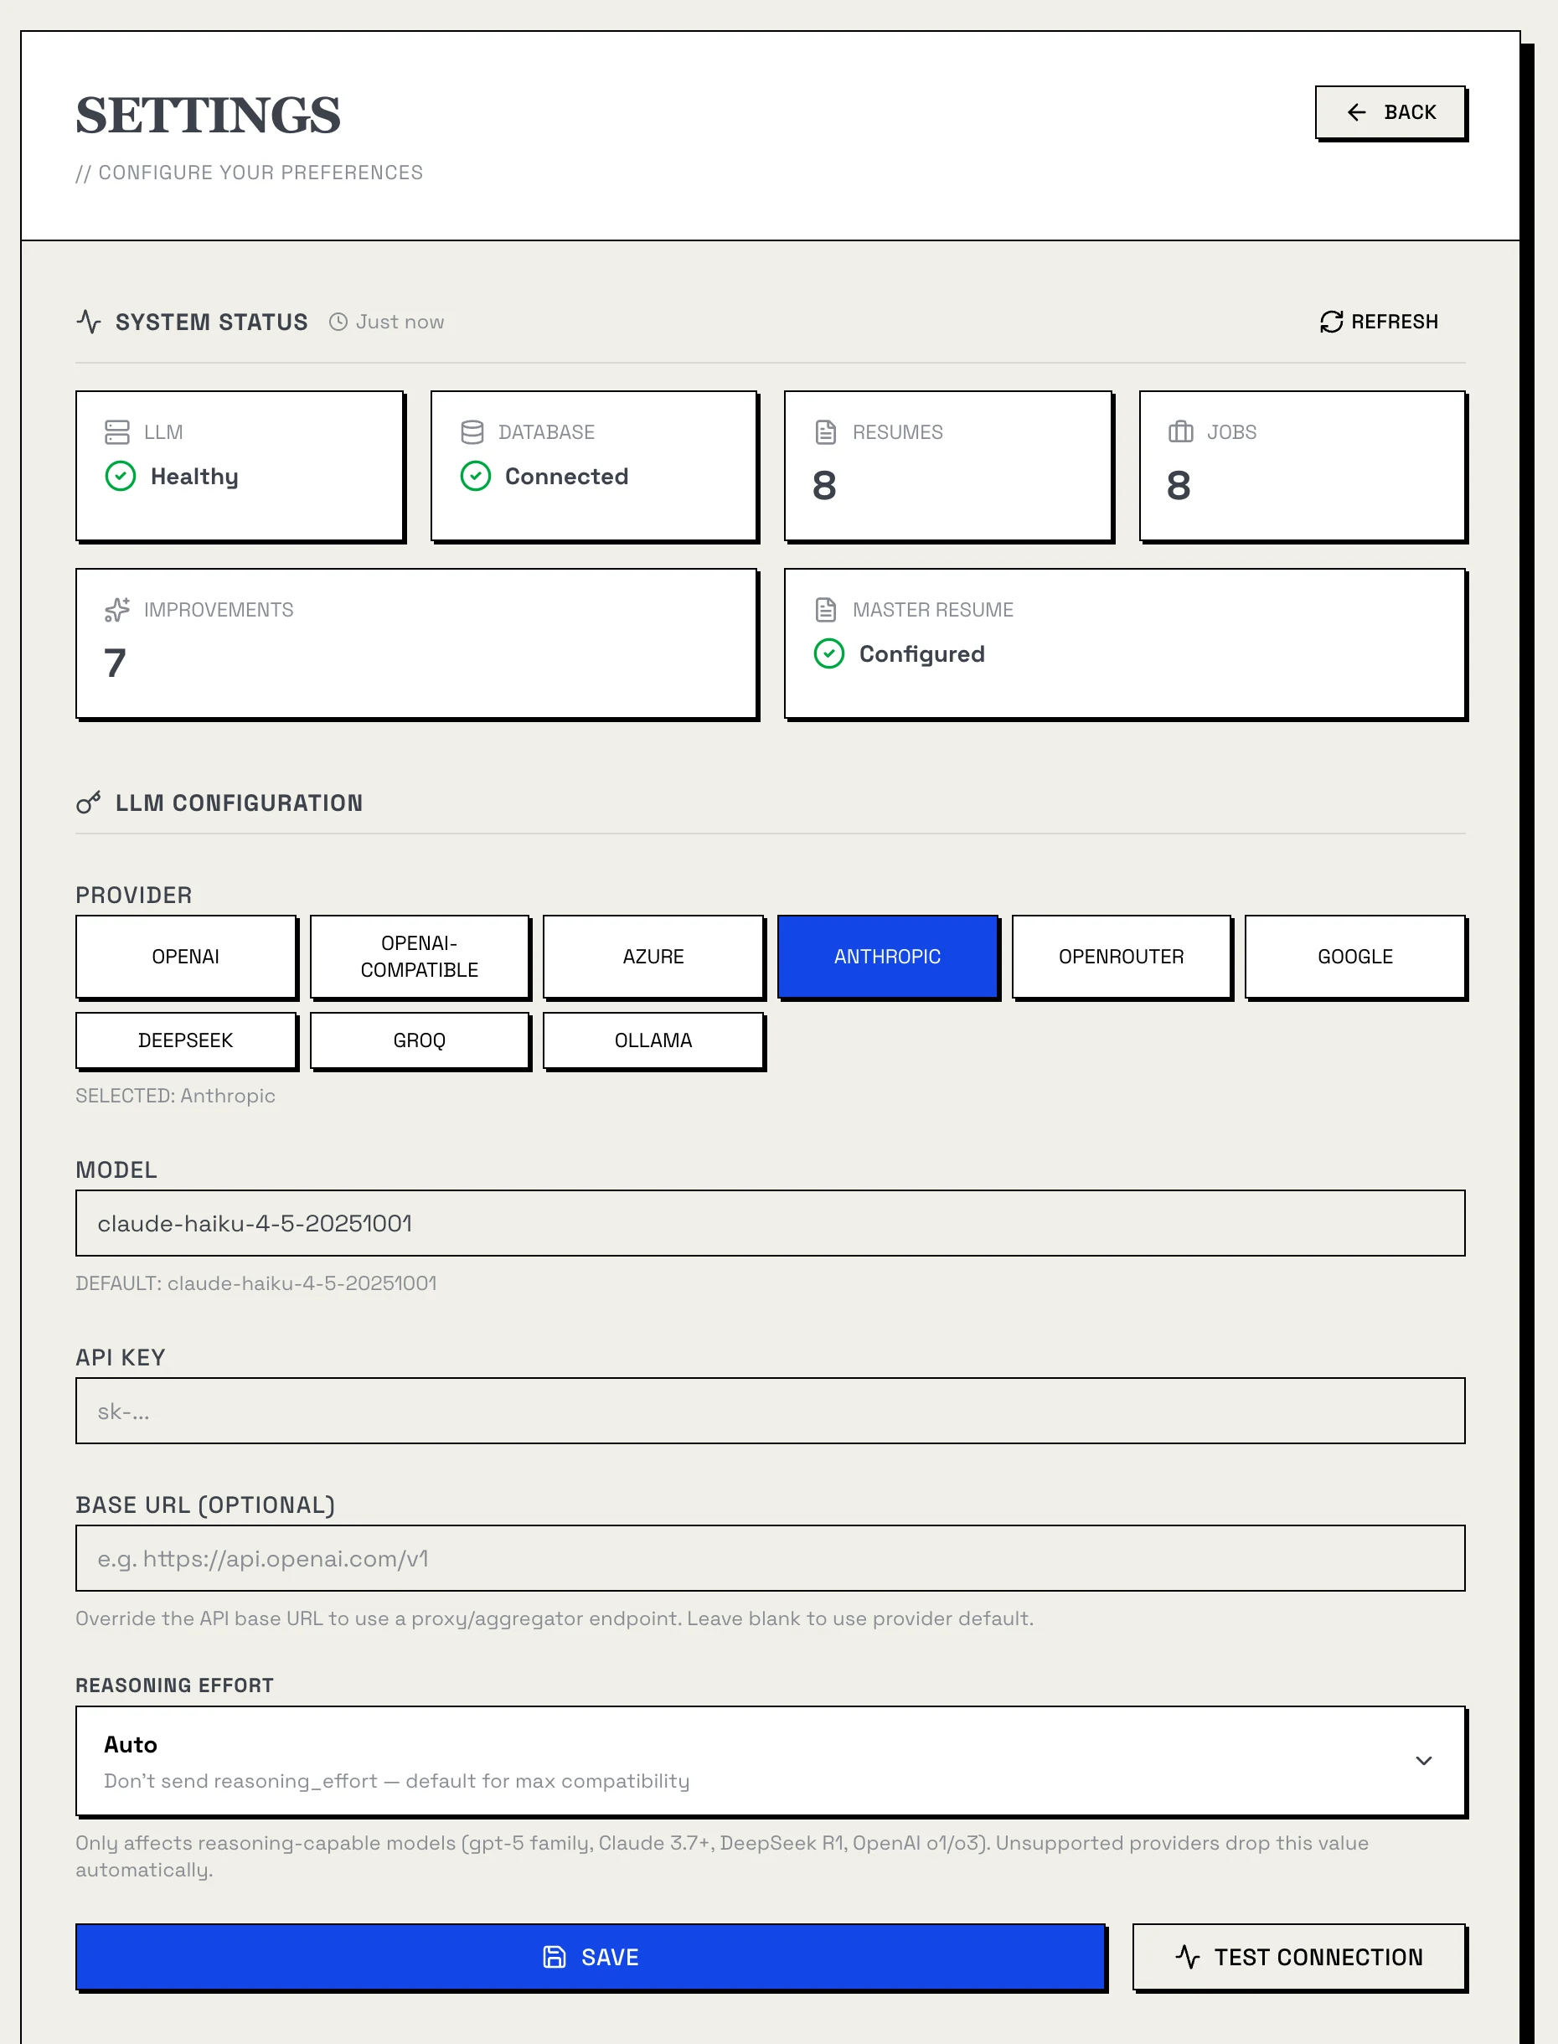Select the Azure provider
1558x2044 pixels.
point(653,956)
